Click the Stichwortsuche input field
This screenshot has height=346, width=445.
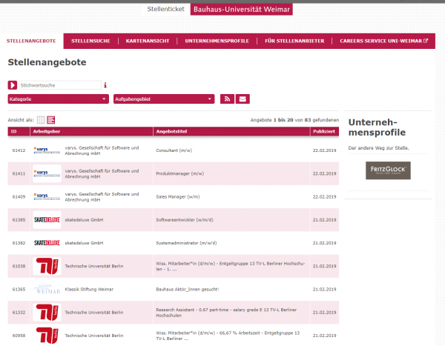pyautogui.click(x=60, y=85)
